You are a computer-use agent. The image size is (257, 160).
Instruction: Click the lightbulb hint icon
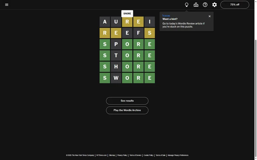[187, 4]
